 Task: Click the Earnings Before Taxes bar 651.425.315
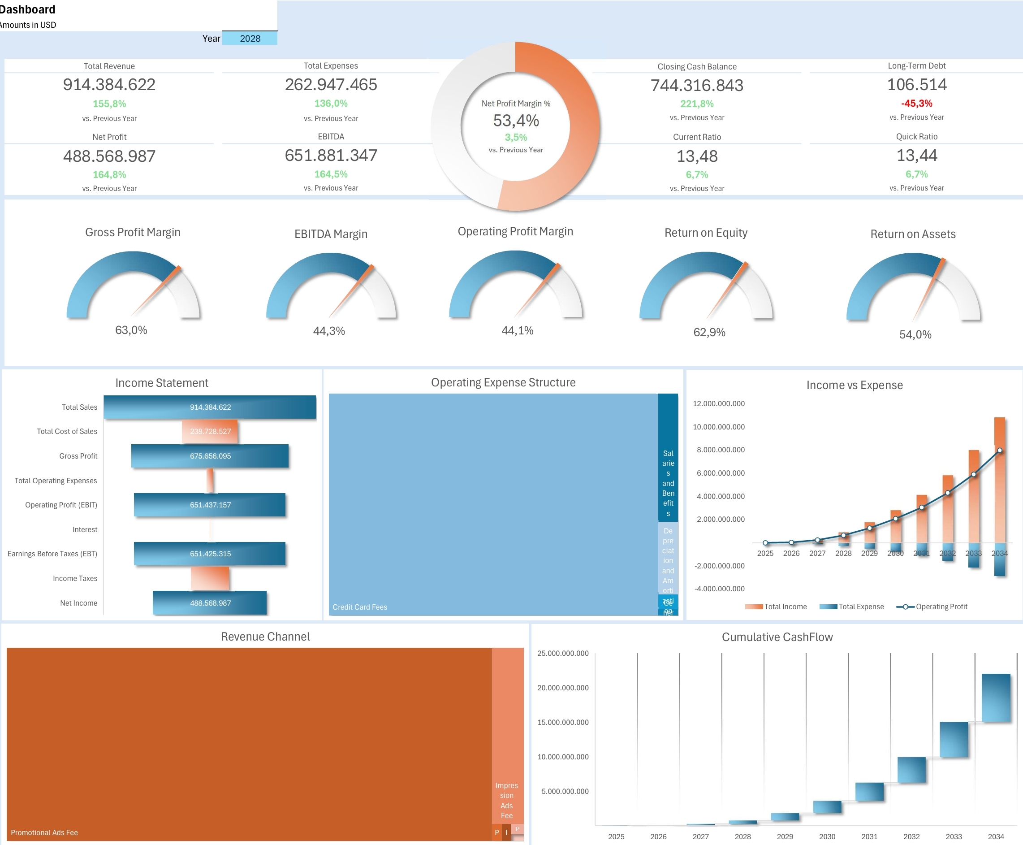point(210,554)
